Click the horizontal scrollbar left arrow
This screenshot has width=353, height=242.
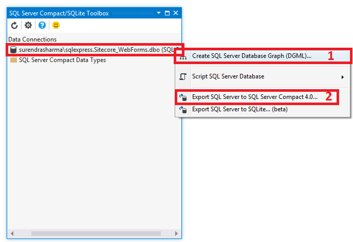[x=12, y=233]
